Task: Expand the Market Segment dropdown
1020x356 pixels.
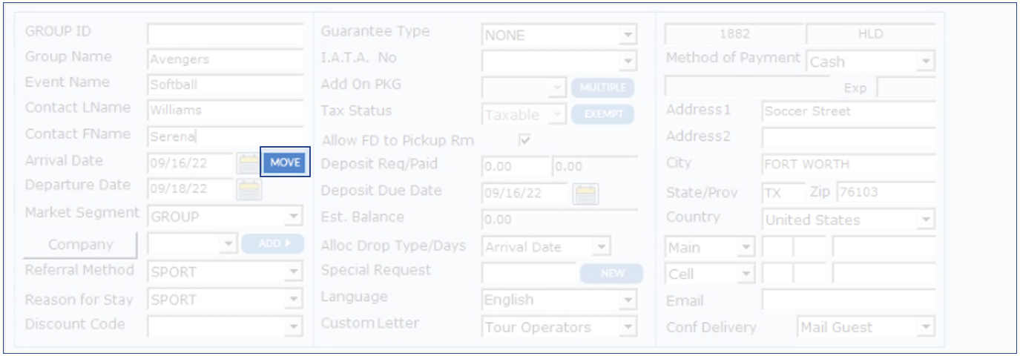Action: (x=295, y=217)
